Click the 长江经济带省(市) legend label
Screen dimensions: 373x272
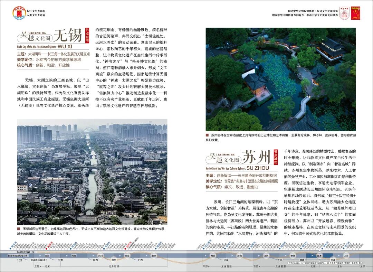pyautogui.click(x=26, y=252)
